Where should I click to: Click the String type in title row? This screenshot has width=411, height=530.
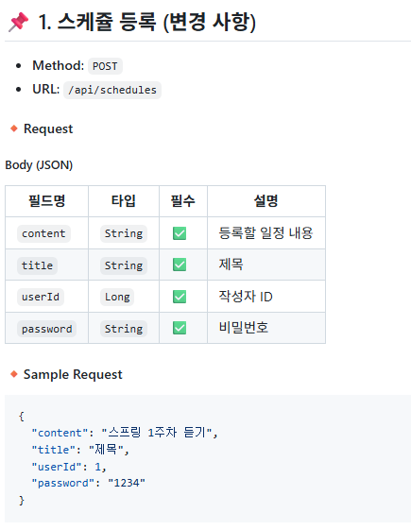(x=124, y=265)
